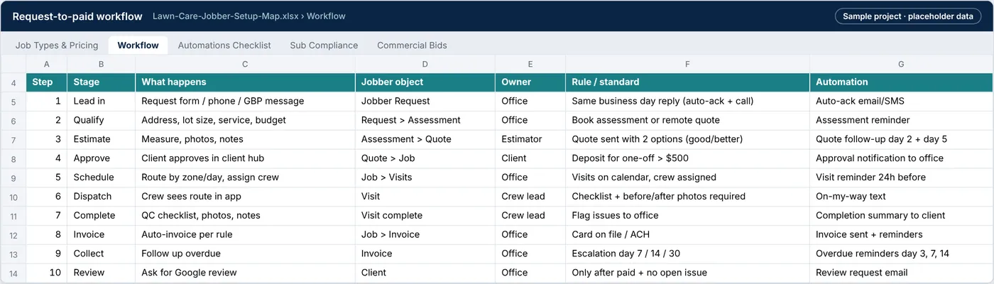This screenshot has width=994, height=284.
Task: Click the 'Rule / standard' header cell
Action: 687,82
